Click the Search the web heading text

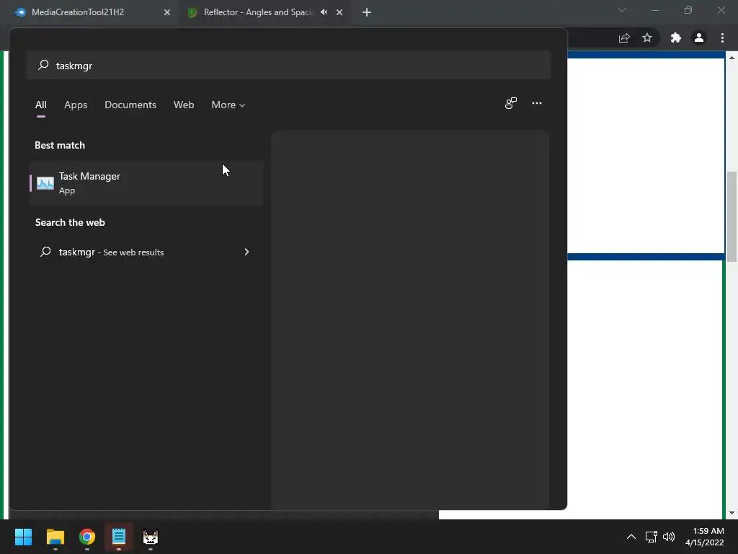click(x=70, y=222)
